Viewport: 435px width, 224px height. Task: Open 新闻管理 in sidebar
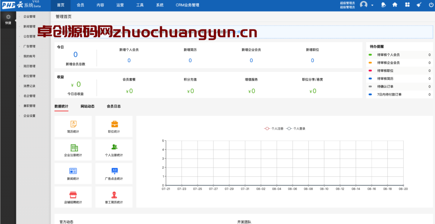click(x=29, y=27)
